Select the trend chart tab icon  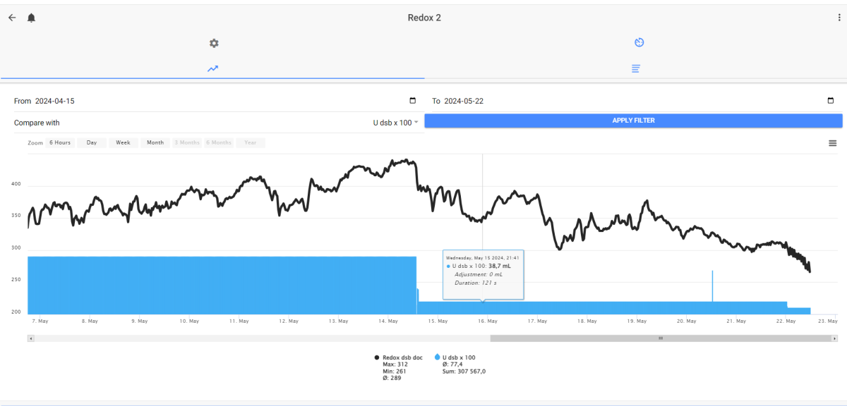212,68
